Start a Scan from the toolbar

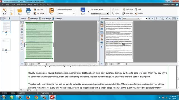point(29,11)
